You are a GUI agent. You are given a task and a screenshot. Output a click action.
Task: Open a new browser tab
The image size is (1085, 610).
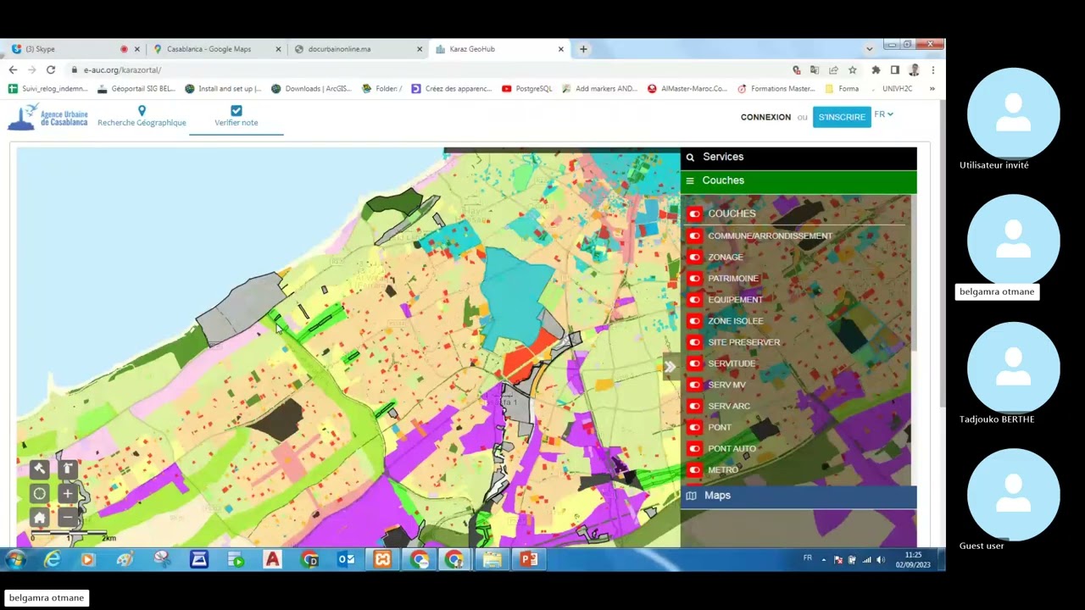(583, 49)
